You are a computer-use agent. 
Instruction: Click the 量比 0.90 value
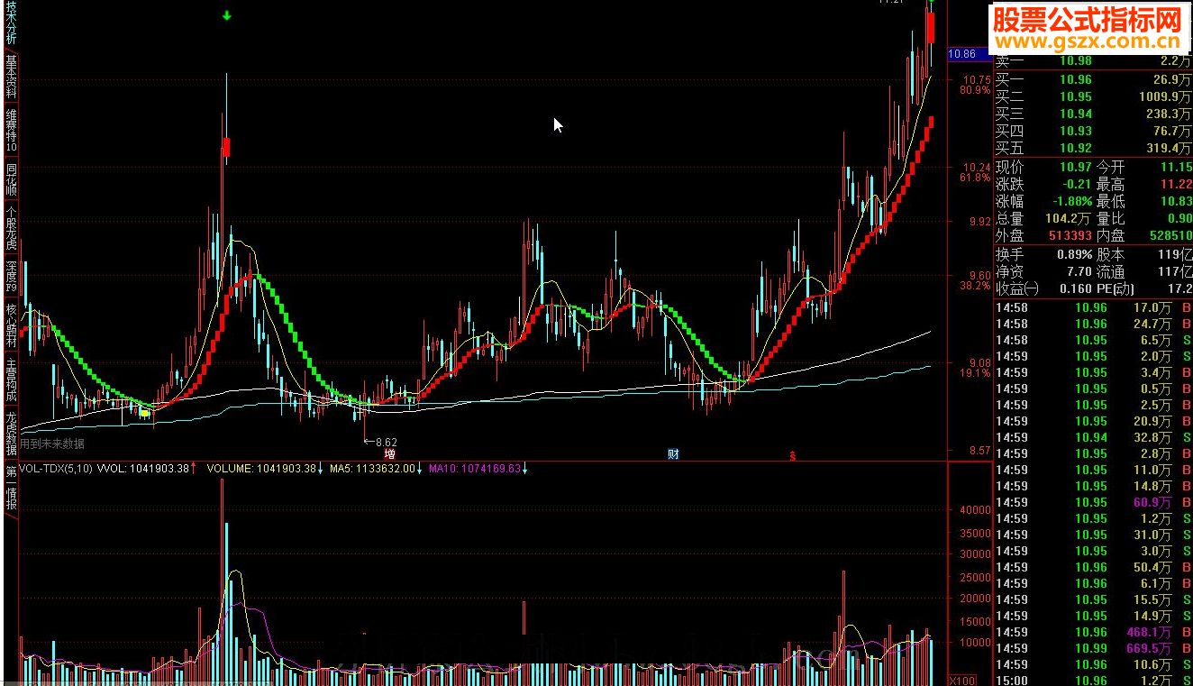click(x=1179, y=218)
